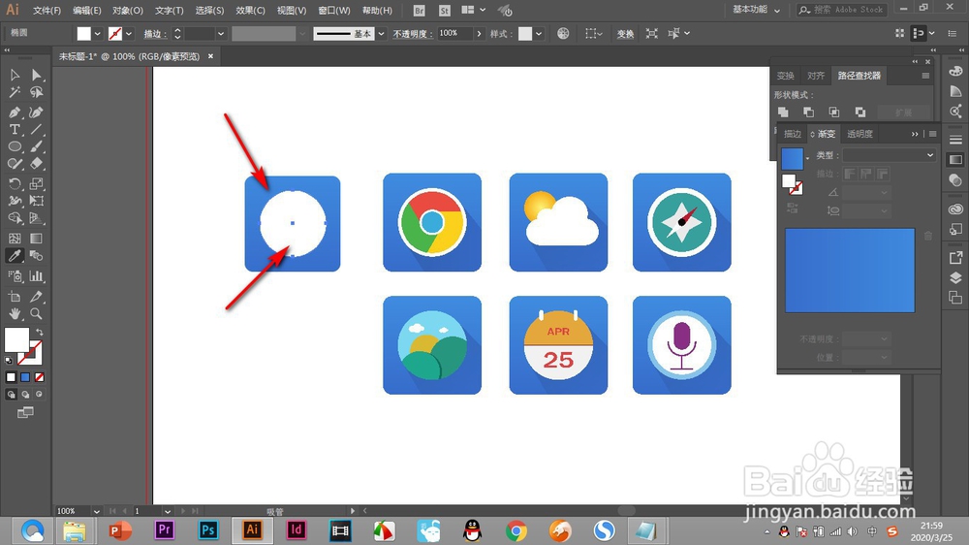Select the Paintbrush tool
969x545 pixels.
37,146
